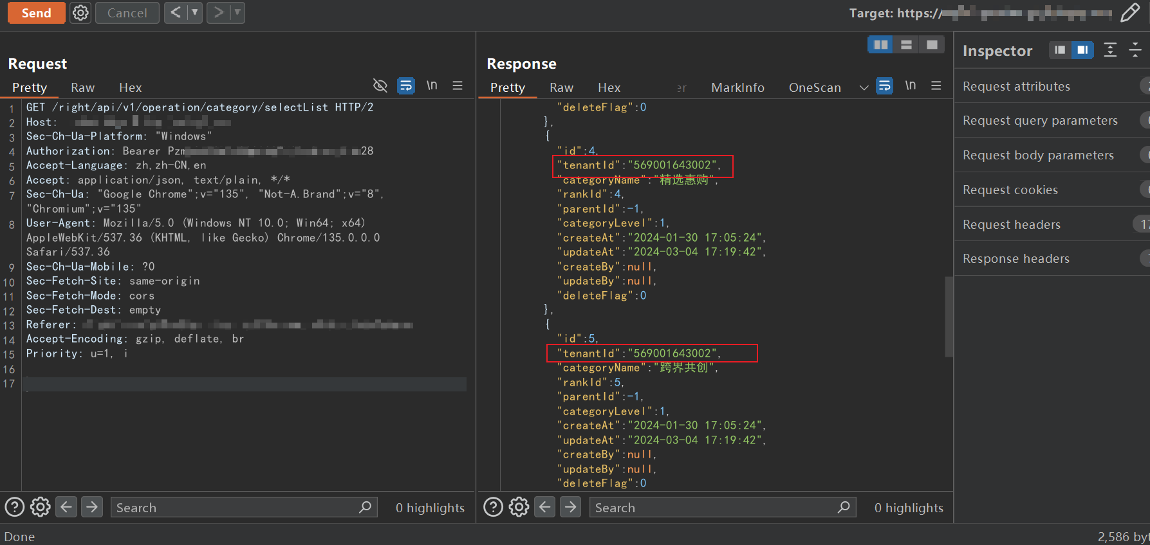This screenshot has width=1150, height=545.
Task: Click the Authorization Bearer header line
Action: [199, 151]
